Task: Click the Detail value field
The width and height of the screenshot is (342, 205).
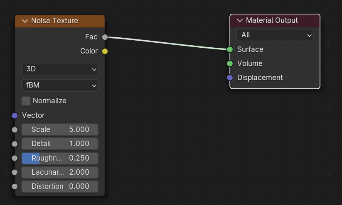Action: click(60, 144)
